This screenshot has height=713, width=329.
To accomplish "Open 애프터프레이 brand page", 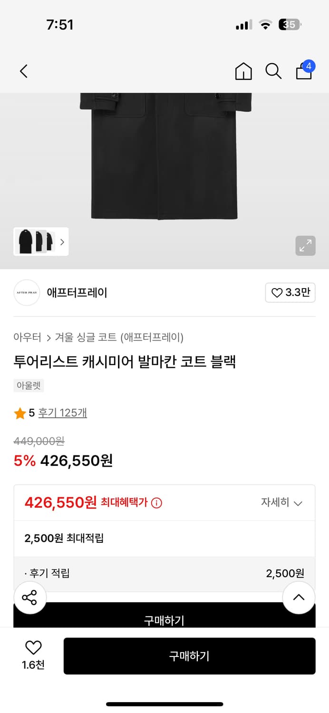I will (77, 293).
